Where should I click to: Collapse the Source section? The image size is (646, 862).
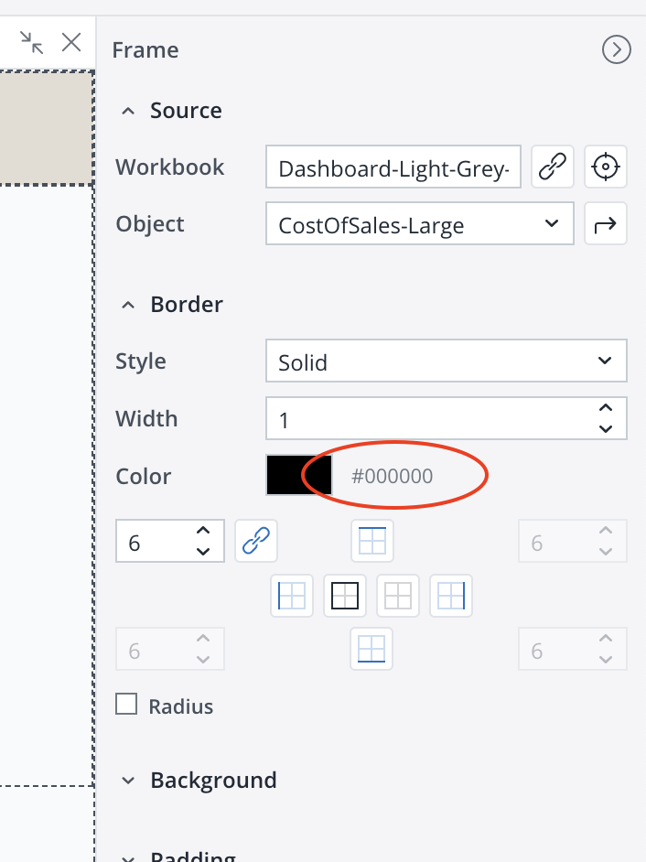tap(130, 111)
